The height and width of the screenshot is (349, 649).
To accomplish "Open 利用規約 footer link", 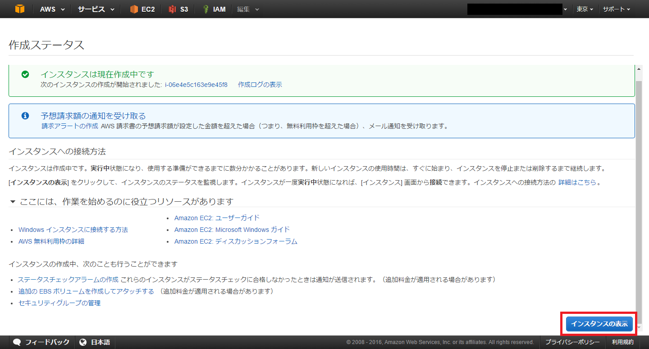I will click(x=622, y=342).
